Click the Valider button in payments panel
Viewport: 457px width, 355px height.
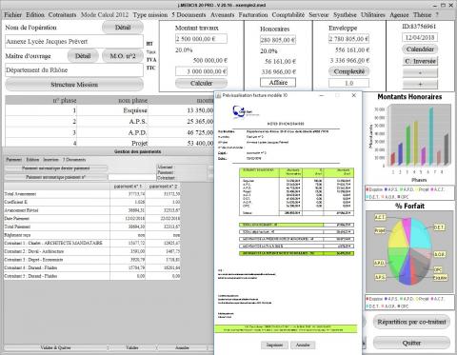tap(132, 347)
